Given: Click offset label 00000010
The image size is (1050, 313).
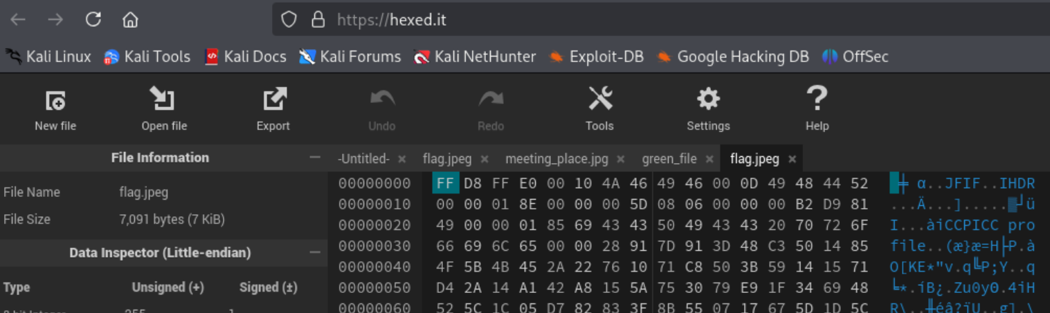Looking at the screenshot, I should [x=374, y=205].
